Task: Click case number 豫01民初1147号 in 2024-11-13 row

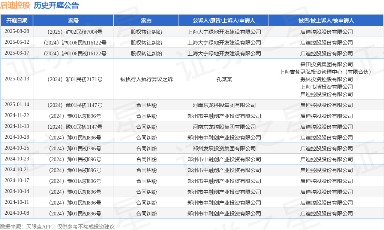Action: pos(73,127)
